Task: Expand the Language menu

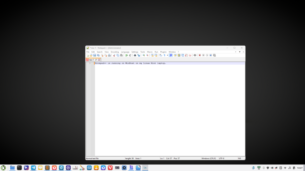Action: coord(125,52)
